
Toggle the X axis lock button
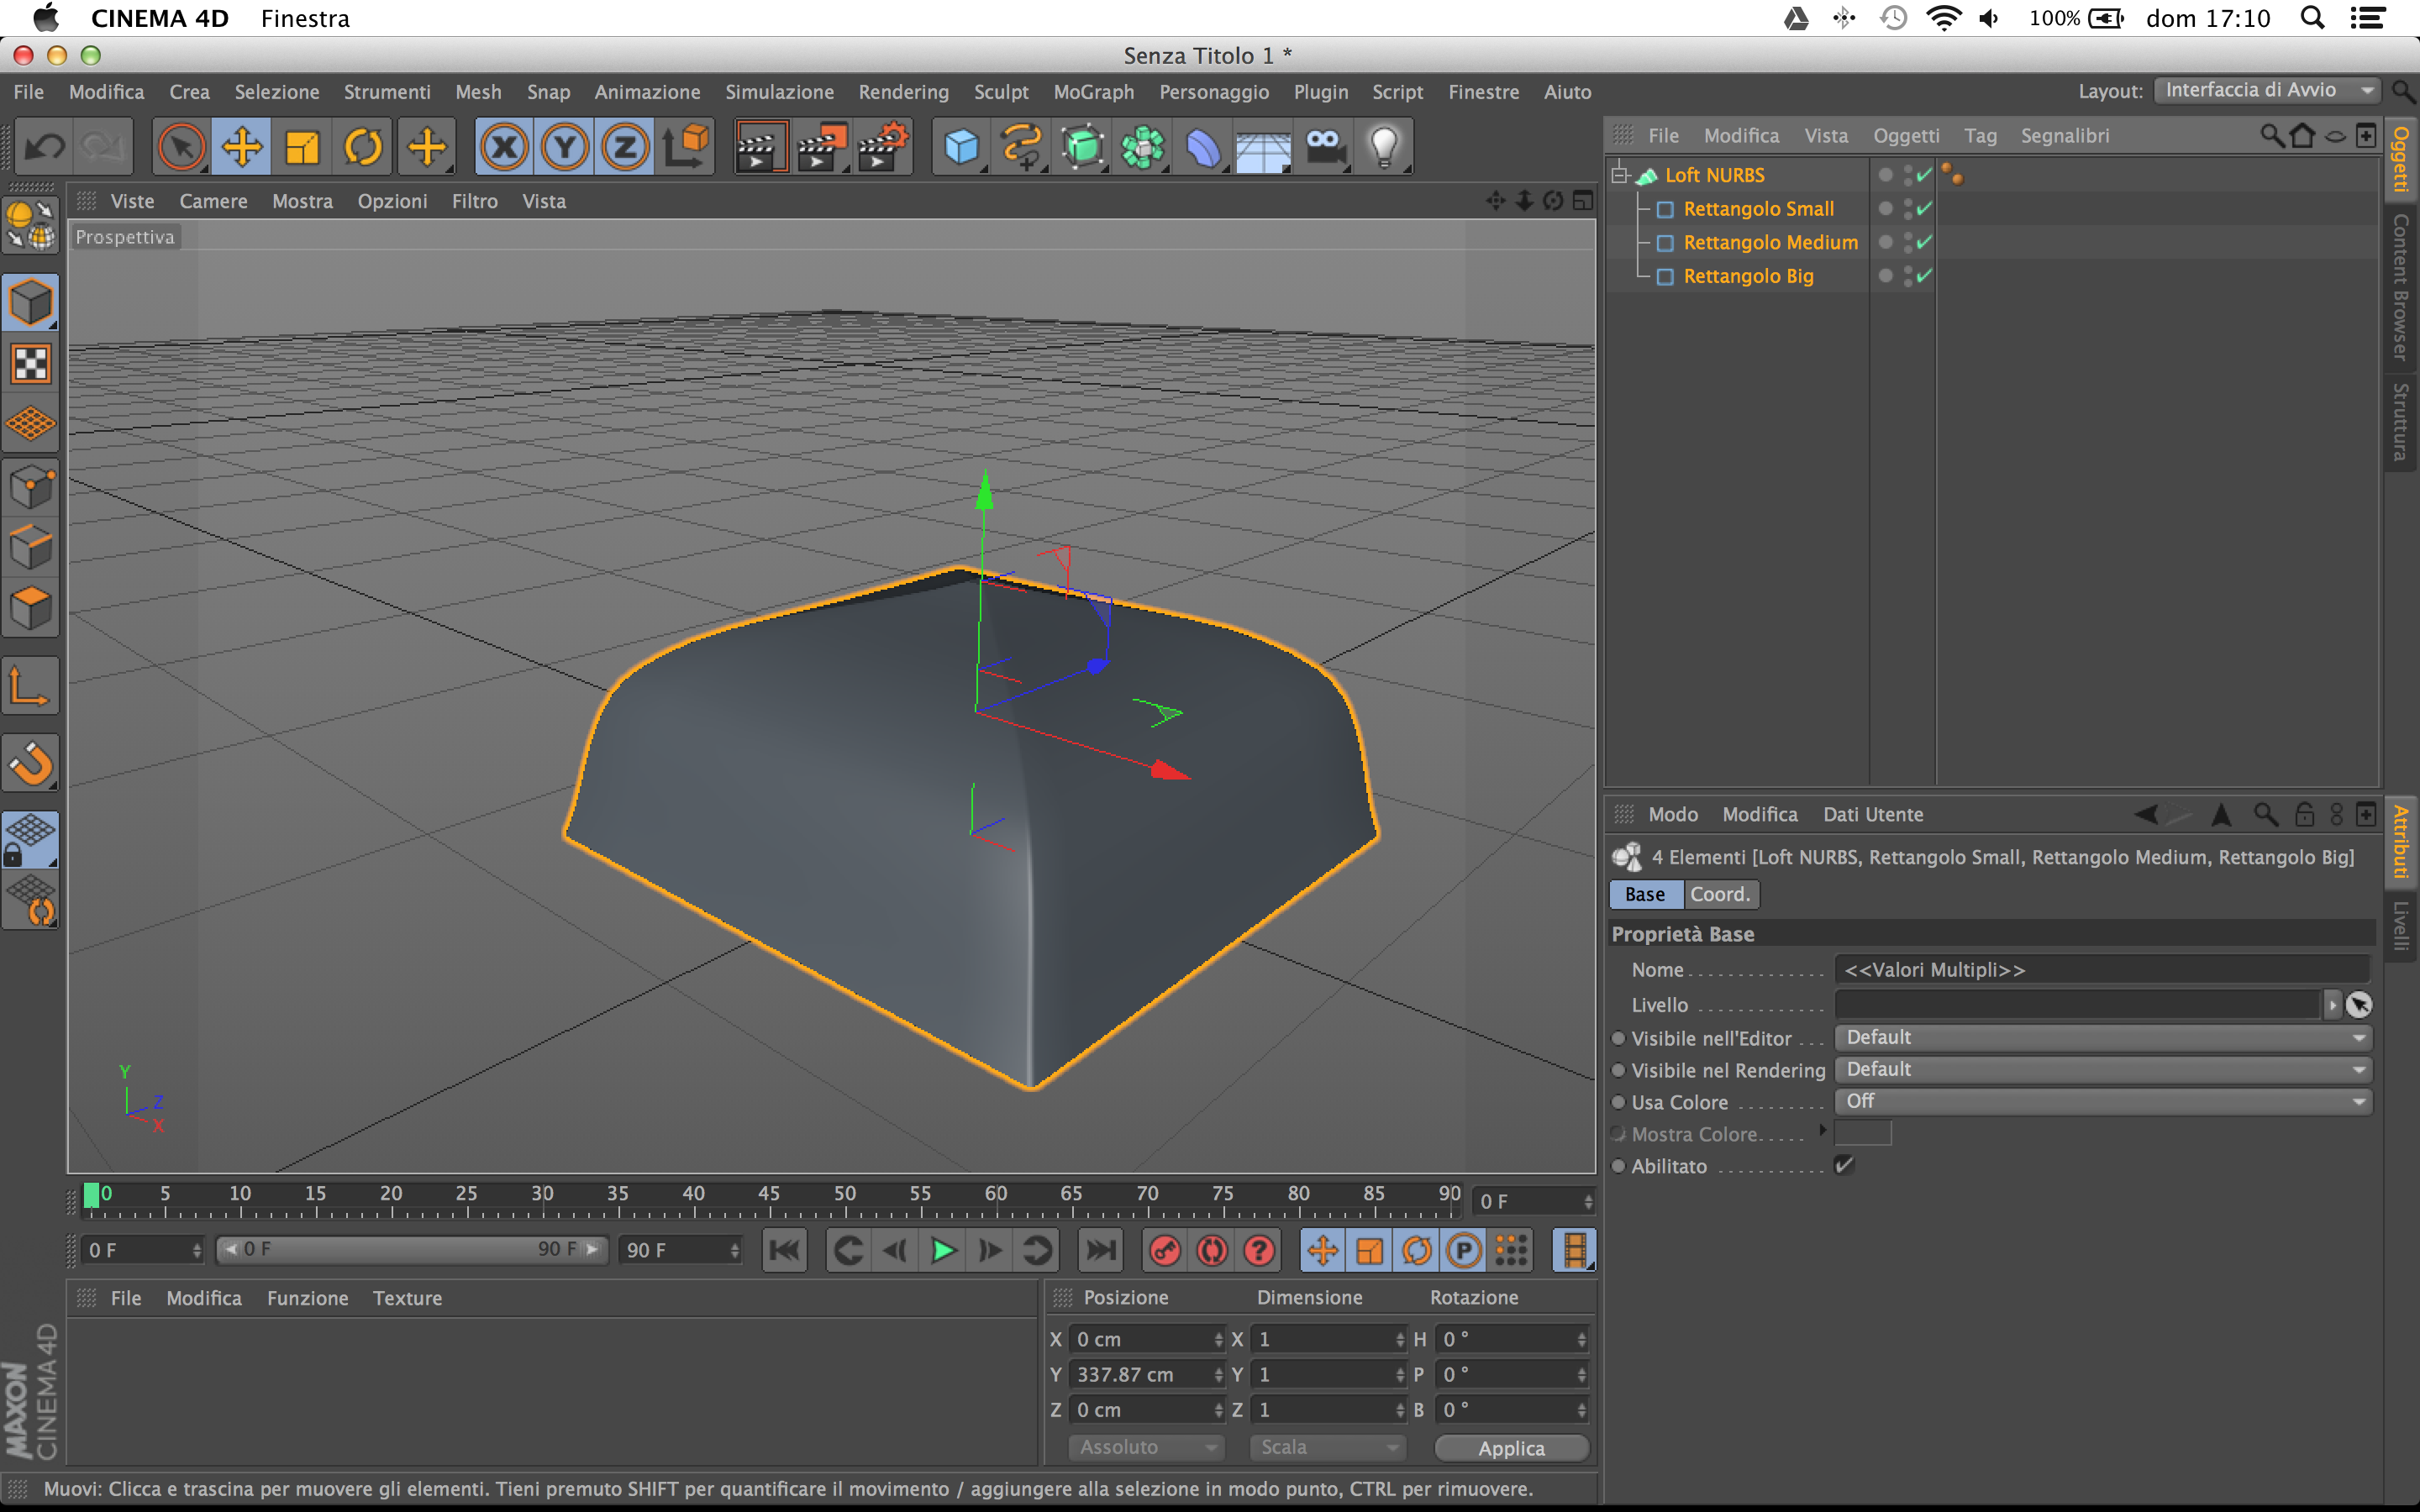click(x=504, y=148)
